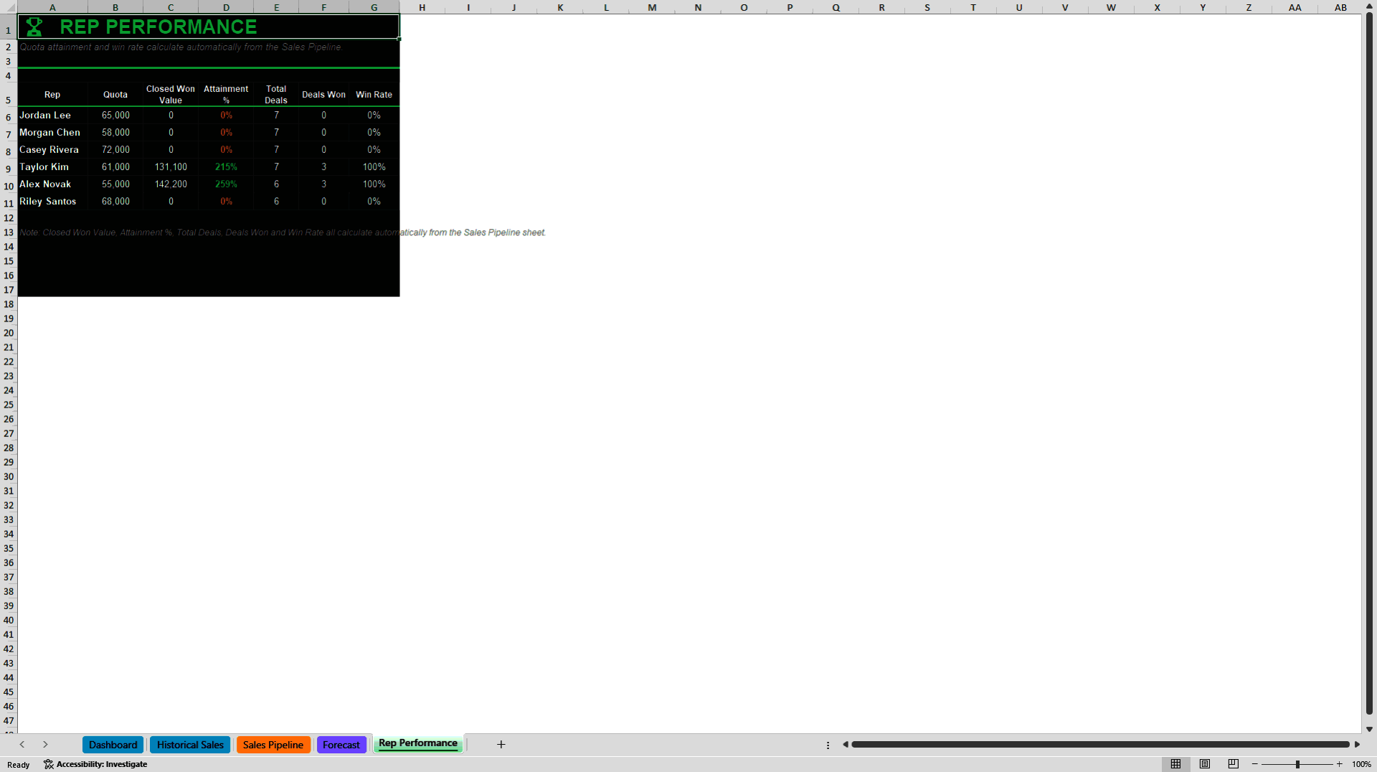Select Jordan Lee's 65,000 quota
This screenshot has height=772, width=1377.
[115, 115]
